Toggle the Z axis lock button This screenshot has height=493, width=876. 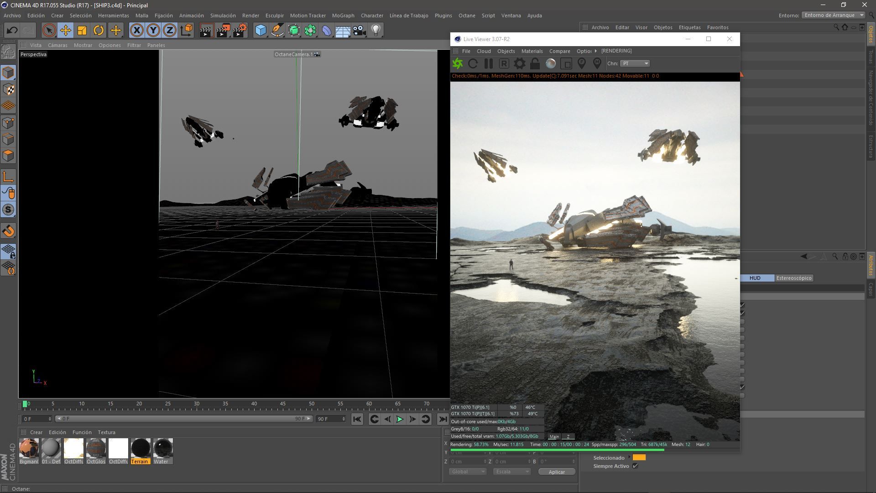[170, 31]
